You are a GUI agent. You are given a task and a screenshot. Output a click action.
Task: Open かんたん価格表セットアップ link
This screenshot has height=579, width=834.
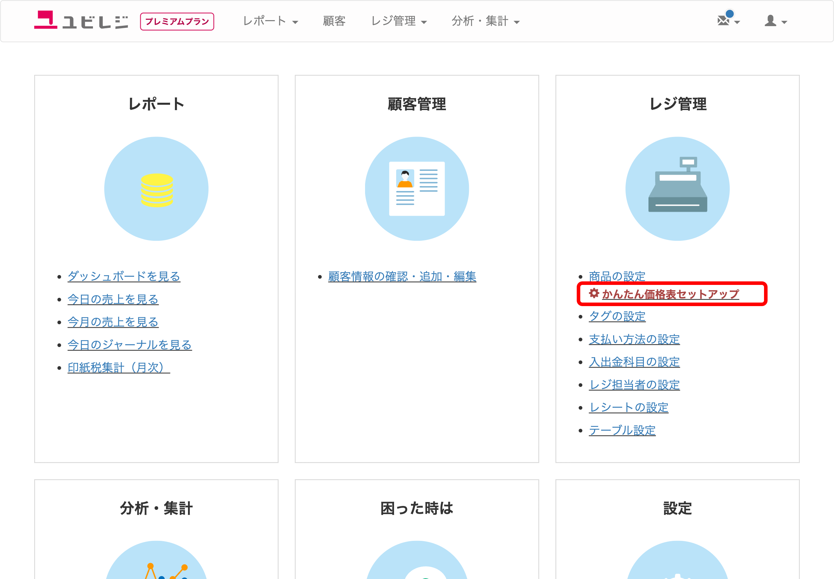pos(670,294)
